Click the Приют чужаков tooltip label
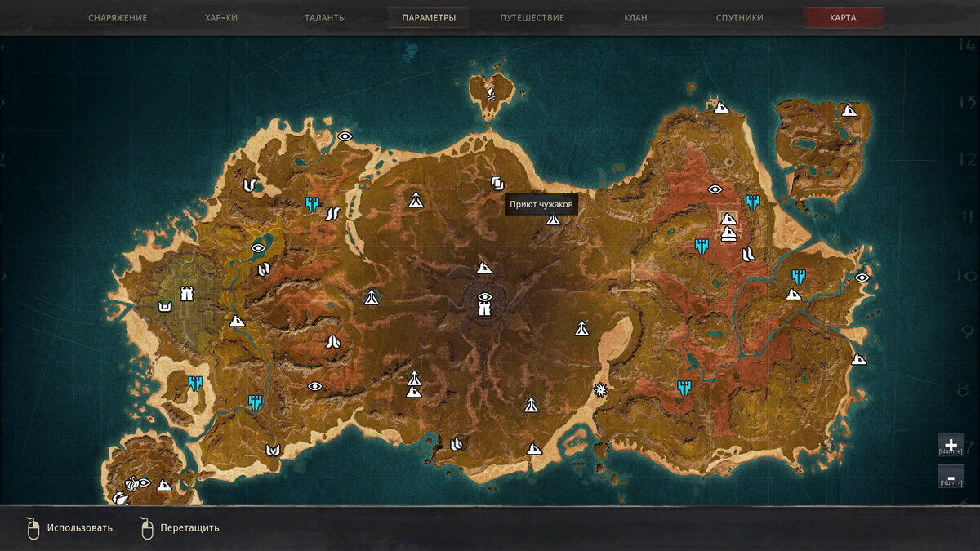This screenshot has width=980, height=551. [541, 204]
